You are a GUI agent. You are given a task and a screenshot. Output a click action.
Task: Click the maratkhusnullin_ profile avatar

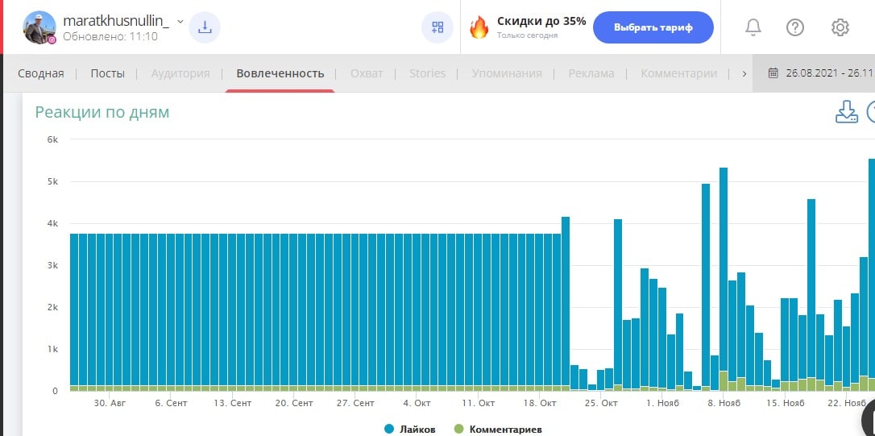[x=39, y=27]
